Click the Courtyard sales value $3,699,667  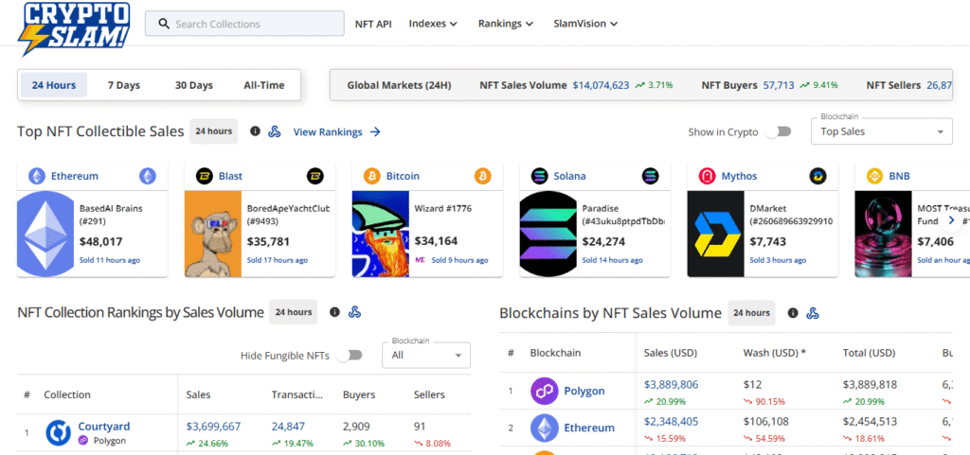pyautogui.click(x=213, y=426)
